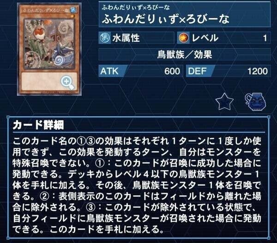Click the attribute icon on card thumbnail corner
Screen dimensions: 277x243
point(73,10)
